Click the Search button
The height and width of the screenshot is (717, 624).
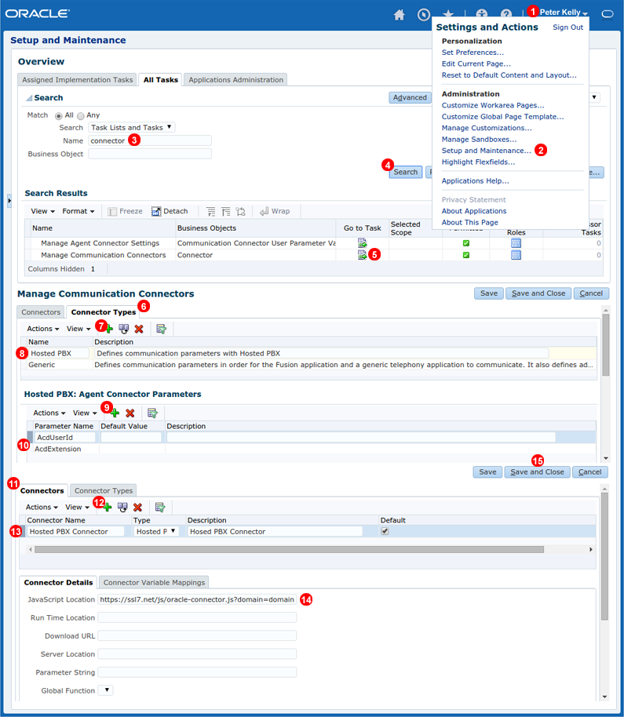(405, 173)
